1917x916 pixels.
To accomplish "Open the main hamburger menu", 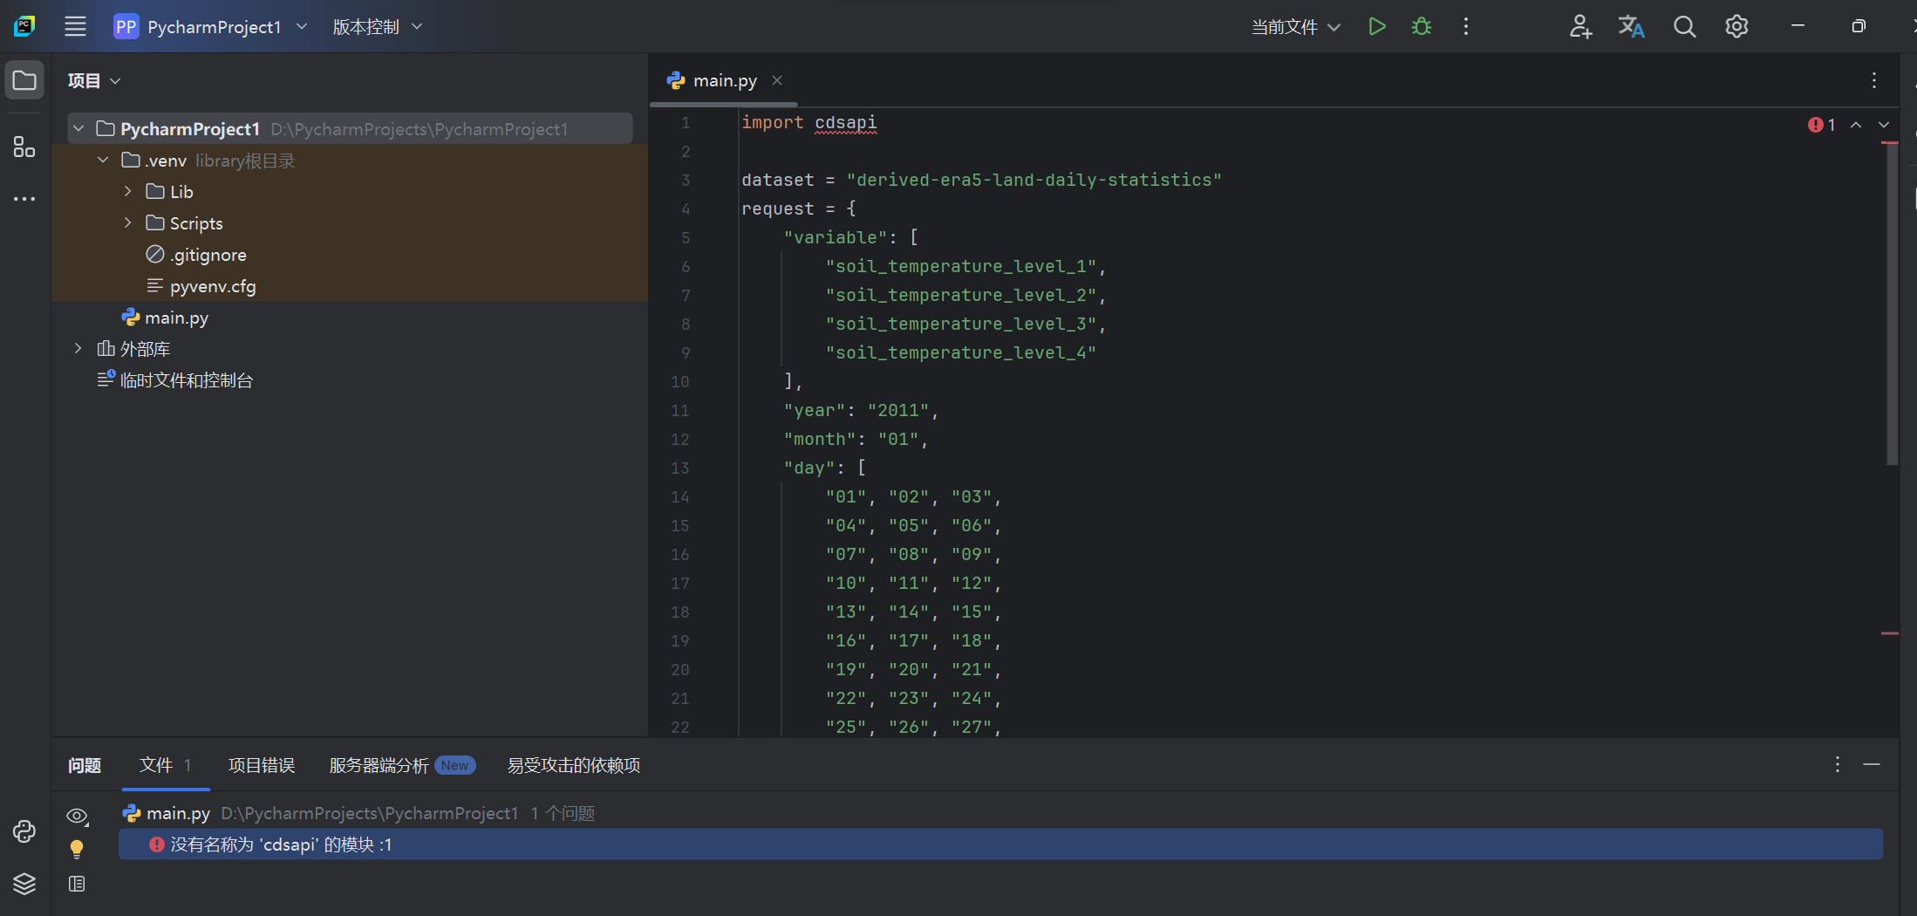I will click(x=75, y=26).
